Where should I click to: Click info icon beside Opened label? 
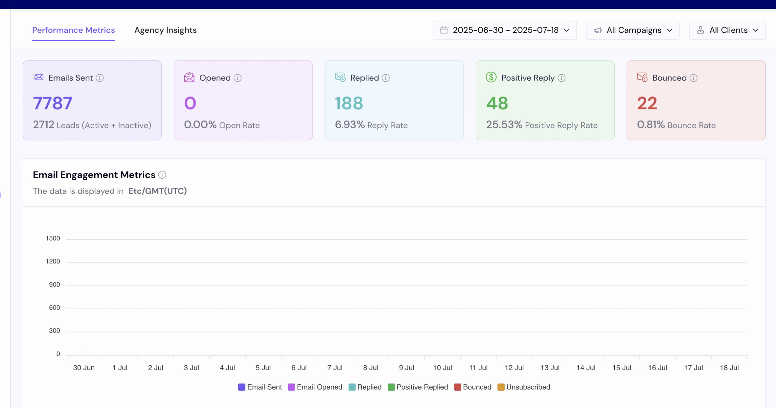(238, 78)
